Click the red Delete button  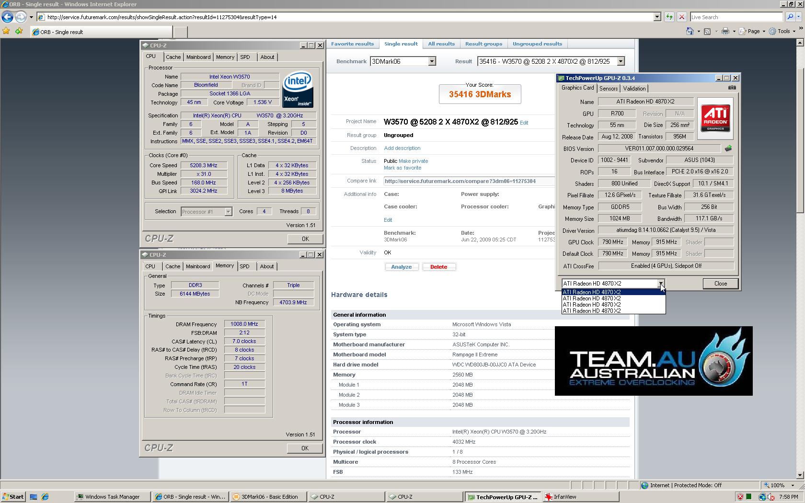pos(438,267)
